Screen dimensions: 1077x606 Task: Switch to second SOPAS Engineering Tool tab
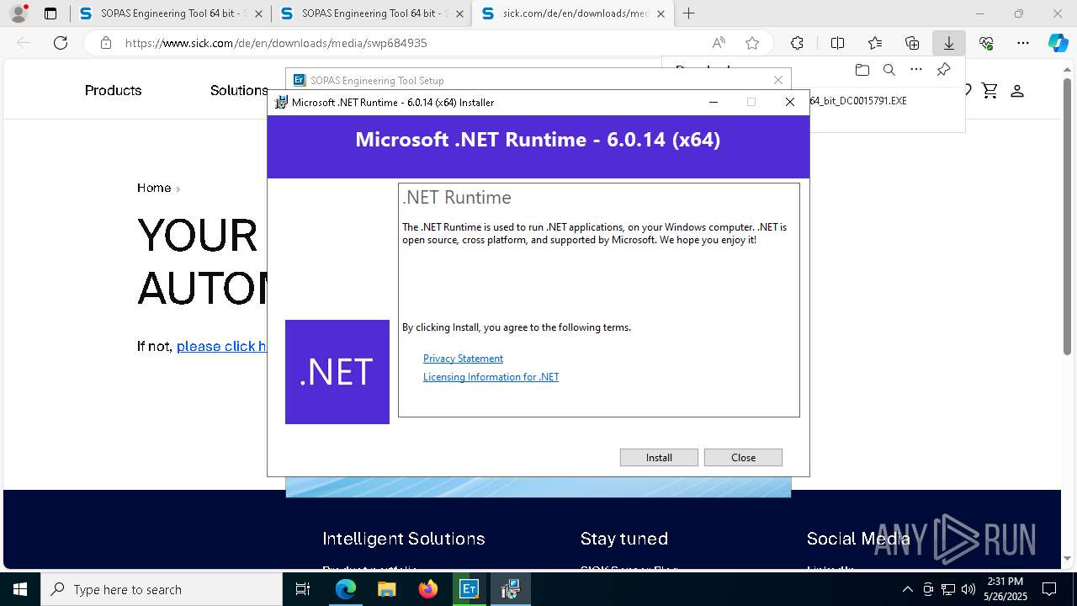370,13
